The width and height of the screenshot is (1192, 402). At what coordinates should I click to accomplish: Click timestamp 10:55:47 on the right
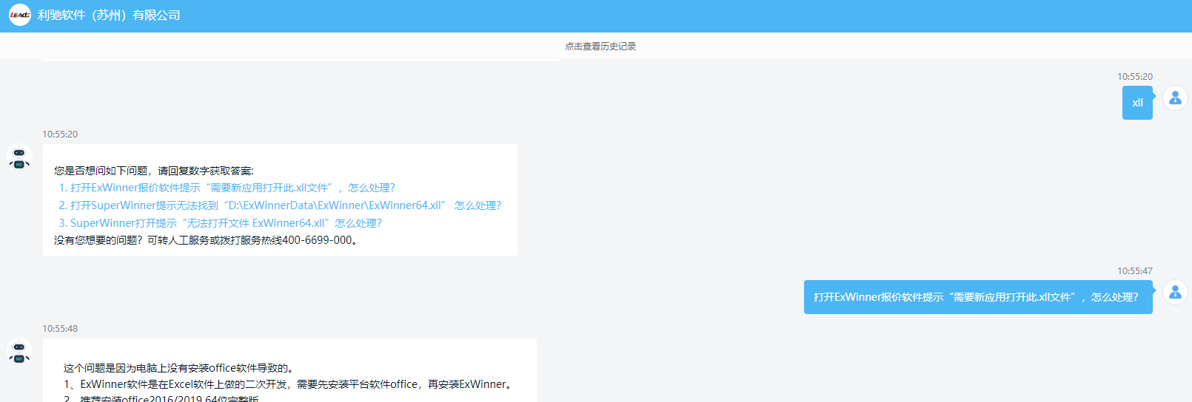click(x=1135, y=271)
